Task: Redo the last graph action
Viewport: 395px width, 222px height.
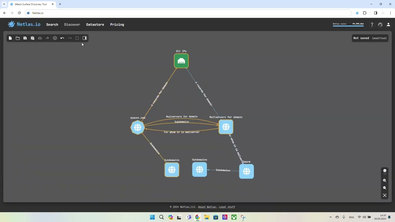Action: [70, 38]
